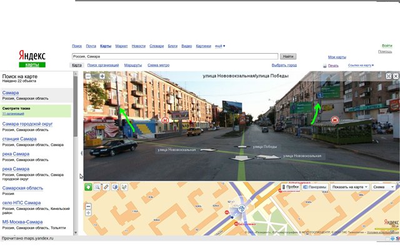This screenshot has width=400, height=250.
Task: Open the Словари service link
Action: tap(157, 46)
